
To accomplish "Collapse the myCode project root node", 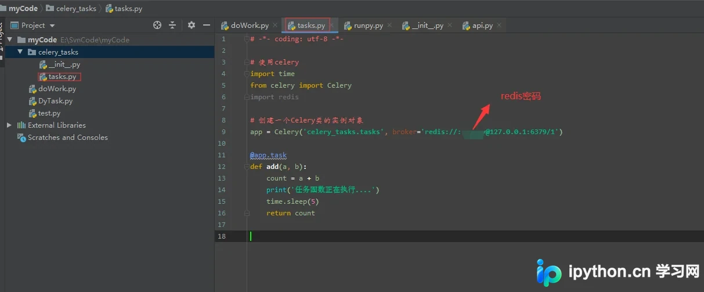I will click(x=10, y=40).
